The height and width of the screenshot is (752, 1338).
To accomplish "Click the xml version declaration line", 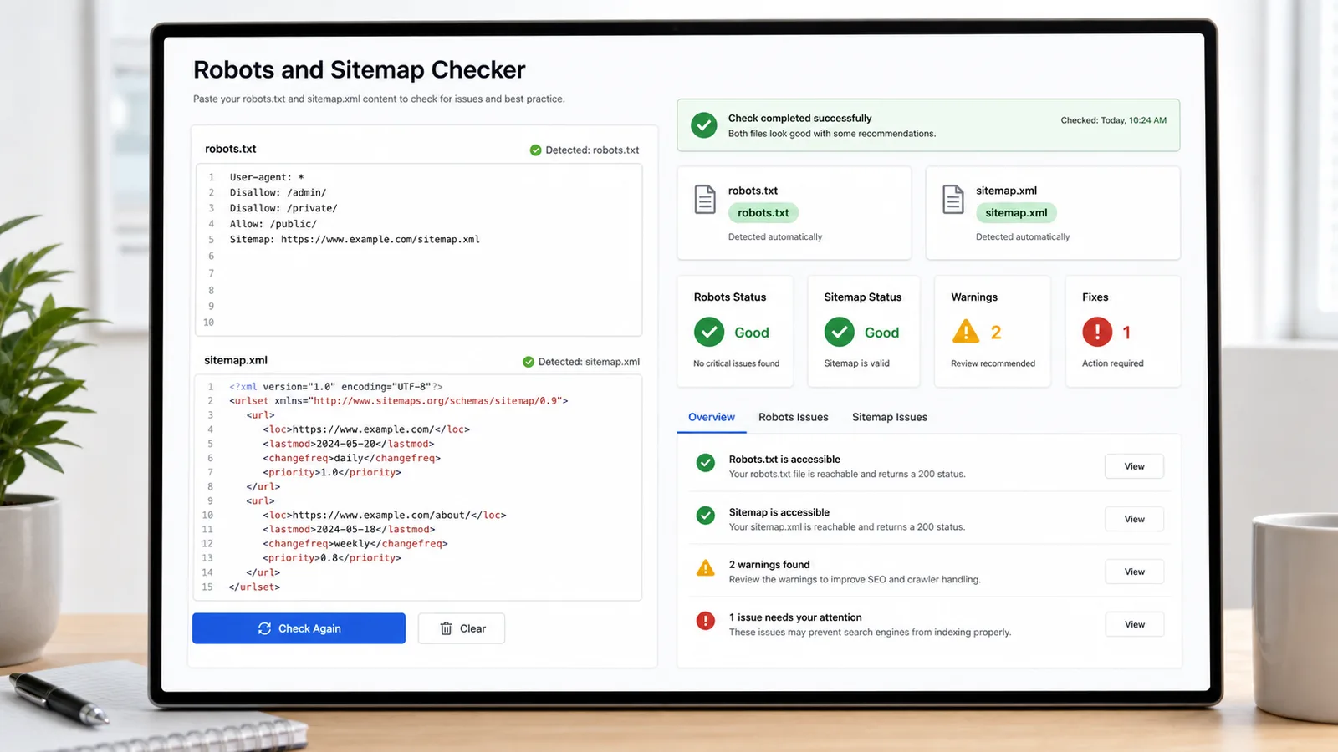I will (336, 387).
